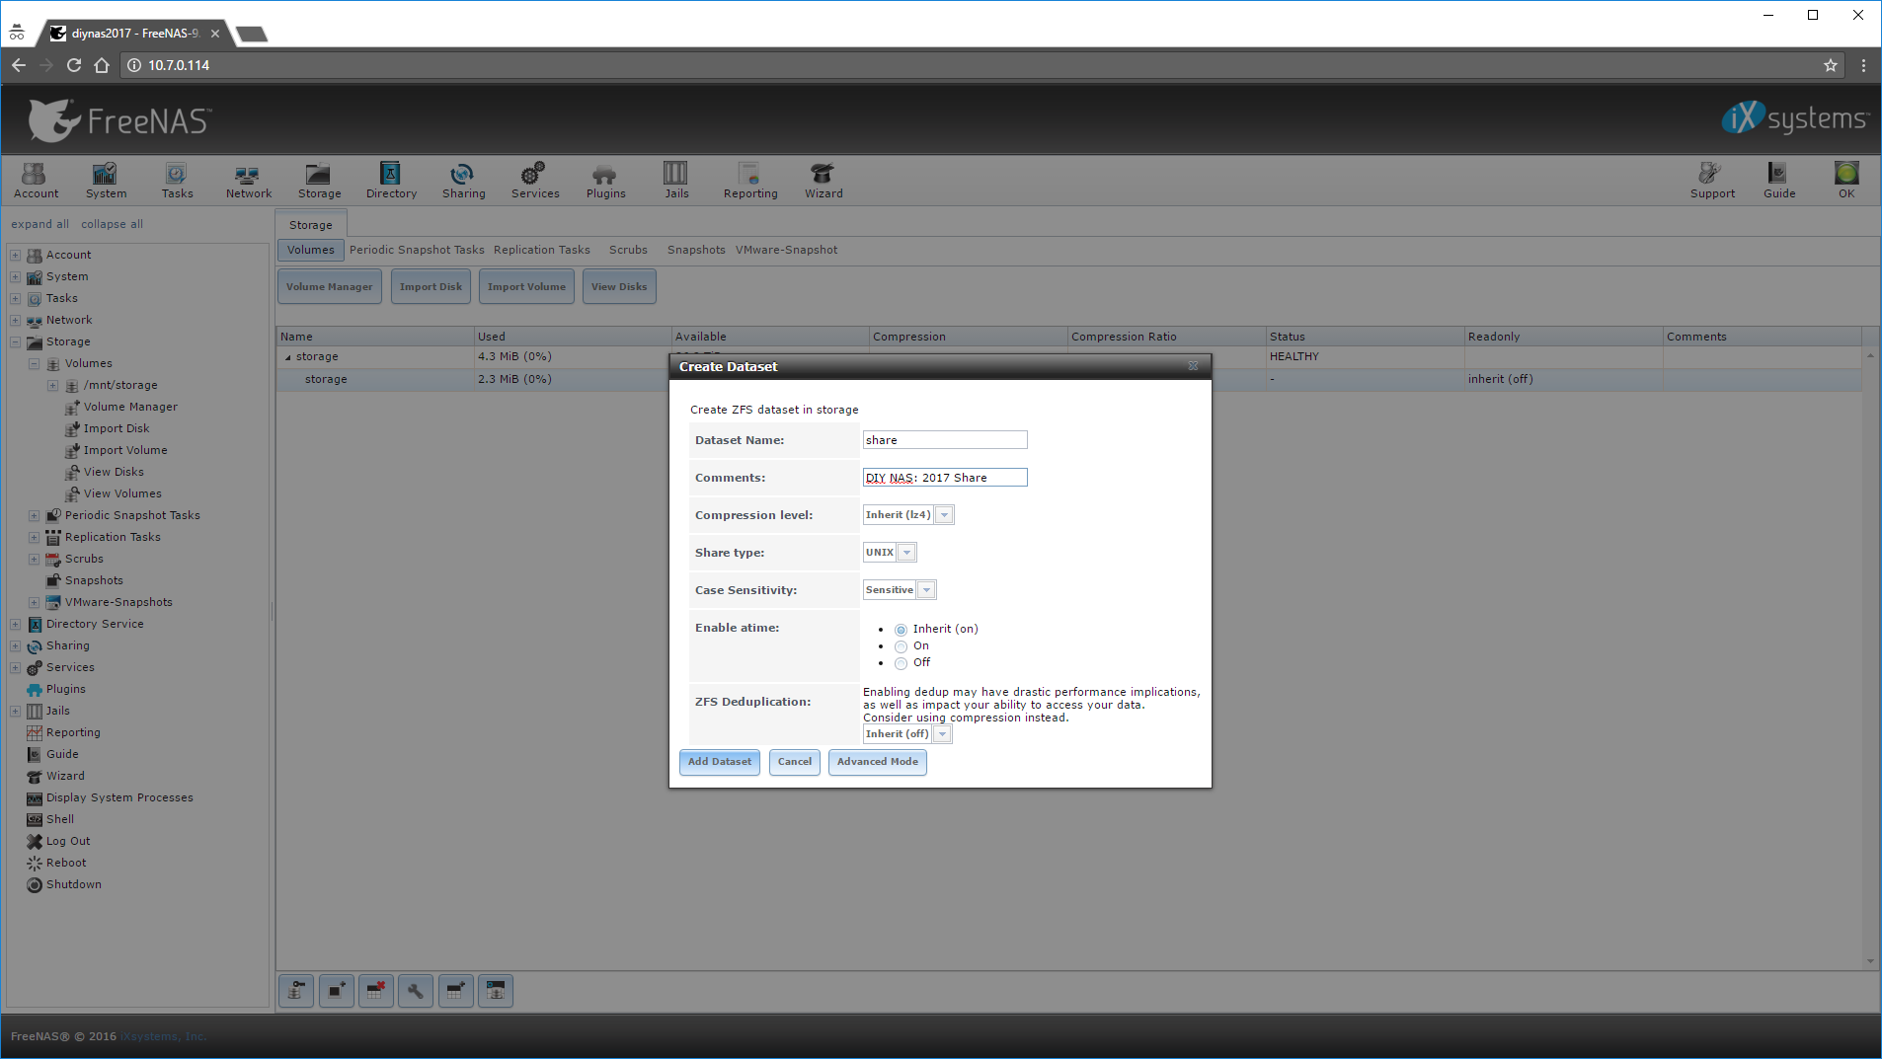Open the Services toolbar icon

[x=534, y=181]
